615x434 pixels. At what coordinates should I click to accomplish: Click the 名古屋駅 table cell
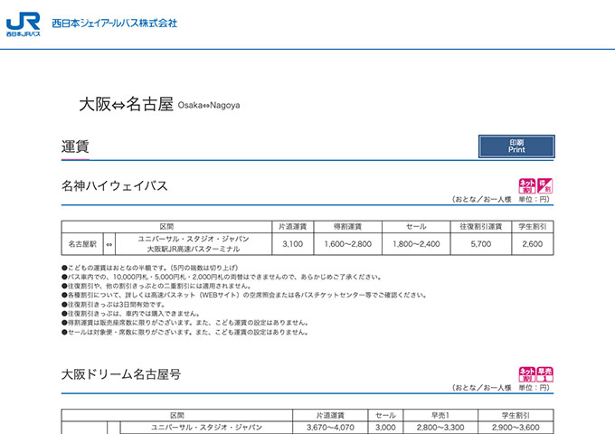click(x=82, y=244)
